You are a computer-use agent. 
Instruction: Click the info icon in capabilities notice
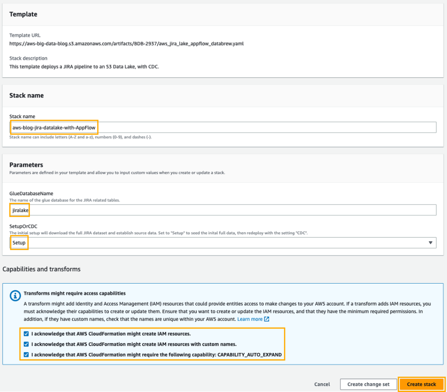(15, 296)
